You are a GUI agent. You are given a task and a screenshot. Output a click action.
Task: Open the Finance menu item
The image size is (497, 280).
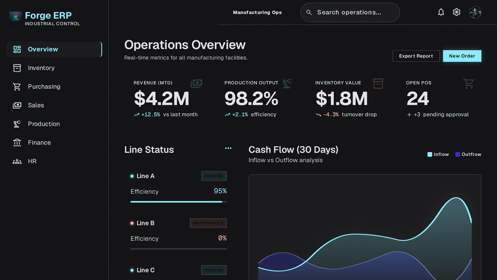[x=39, y=143]
